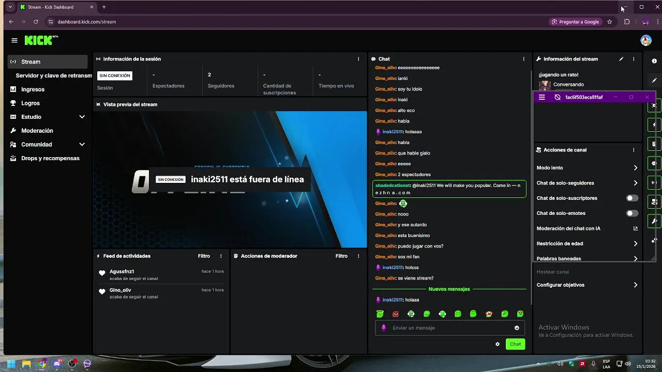Open Moderación del chat con IA external link
This screenshot has height=372, width=662.
(x=636, y=228)
